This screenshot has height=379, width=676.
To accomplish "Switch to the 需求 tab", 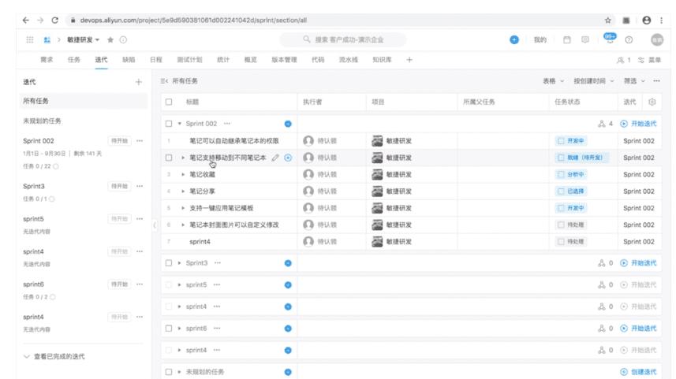I will coord(47,60).
